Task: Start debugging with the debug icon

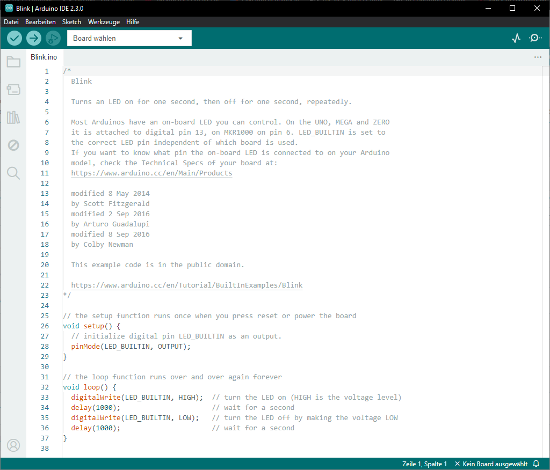Action: point(53,38)
